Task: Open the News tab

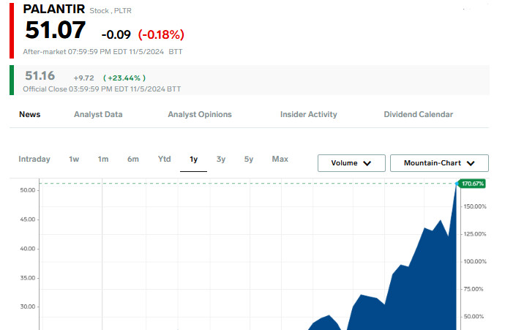Action: 29,114
